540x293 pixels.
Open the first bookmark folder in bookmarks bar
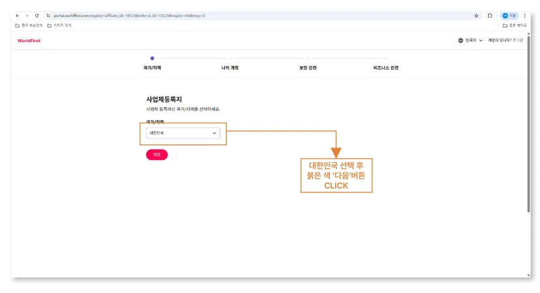(x=29, y=25)
